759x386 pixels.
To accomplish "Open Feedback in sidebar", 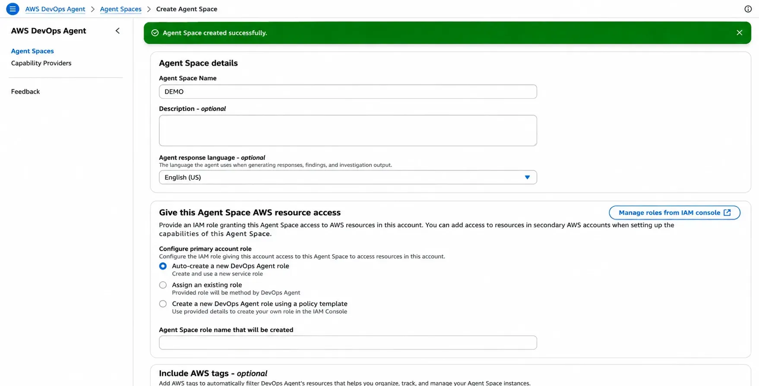I will [25, 91].
